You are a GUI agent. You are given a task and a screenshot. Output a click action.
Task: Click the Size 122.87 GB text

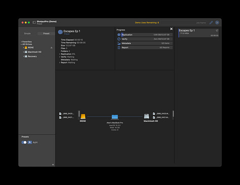[68, 46]
